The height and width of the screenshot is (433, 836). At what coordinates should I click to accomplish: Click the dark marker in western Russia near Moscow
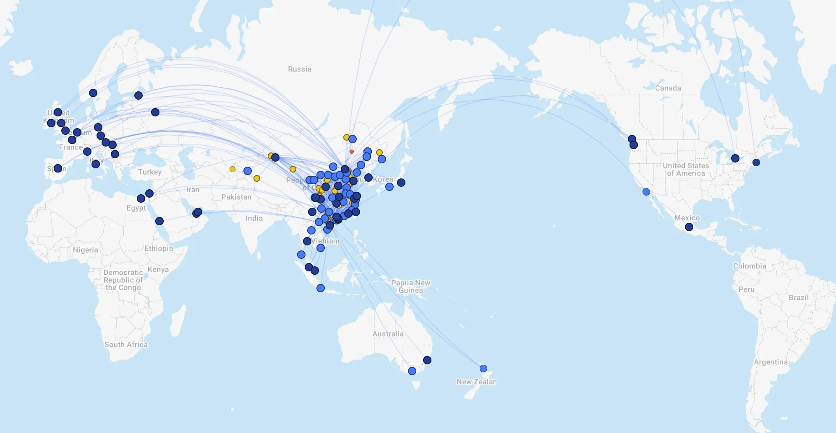click(x=155, y=112)
